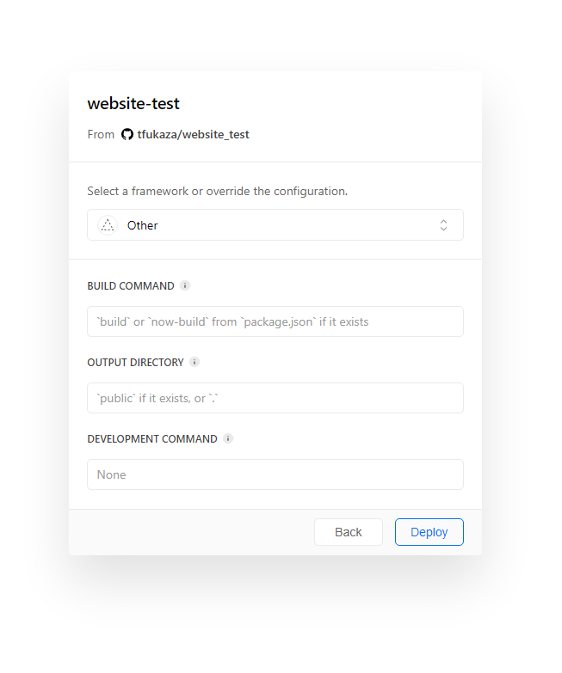This screenshot has height=673, width=562.
Task: Go back using the Back button
Action: click(348, 532)
